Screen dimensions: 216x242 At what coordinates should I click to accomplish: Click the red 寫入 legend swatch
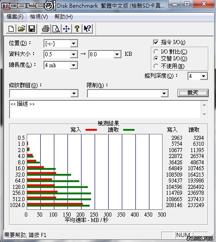point(91,130)
